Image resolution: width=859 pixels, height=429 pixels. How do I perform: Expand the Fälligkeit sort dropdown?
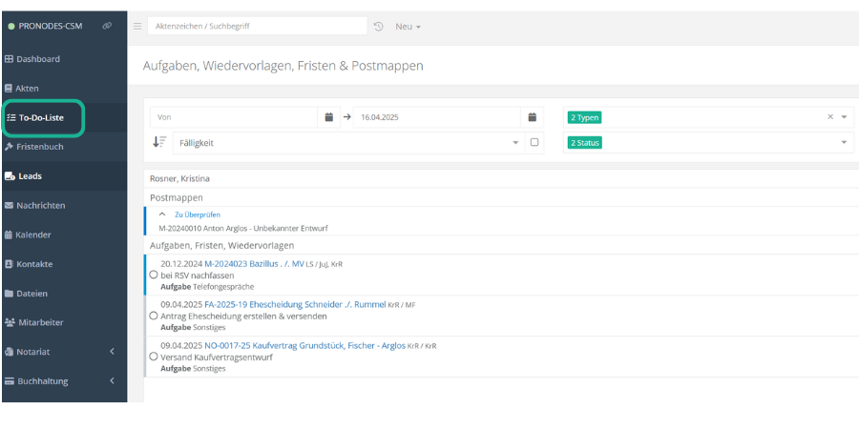516,142
